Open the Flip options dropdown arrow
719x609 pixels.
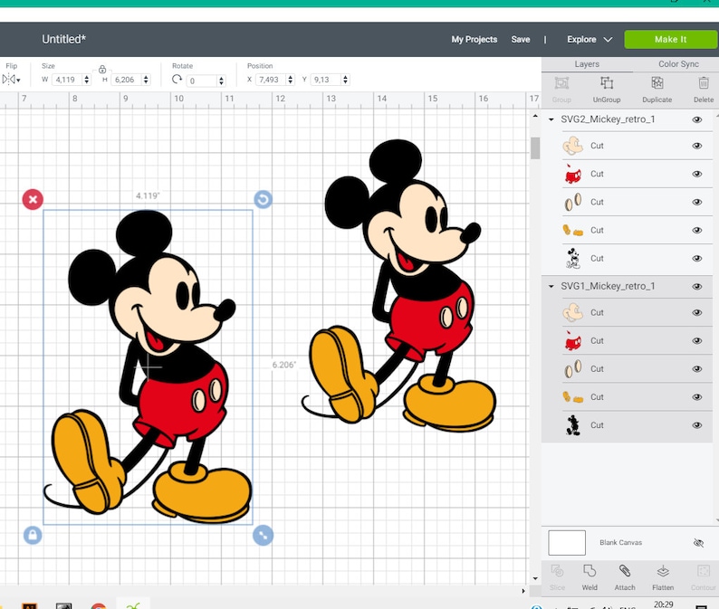[x=18, y=81]
